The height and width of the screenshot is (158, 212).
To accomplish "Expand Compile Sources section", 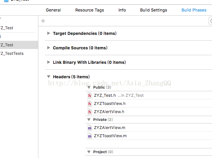I will point(48,47).
